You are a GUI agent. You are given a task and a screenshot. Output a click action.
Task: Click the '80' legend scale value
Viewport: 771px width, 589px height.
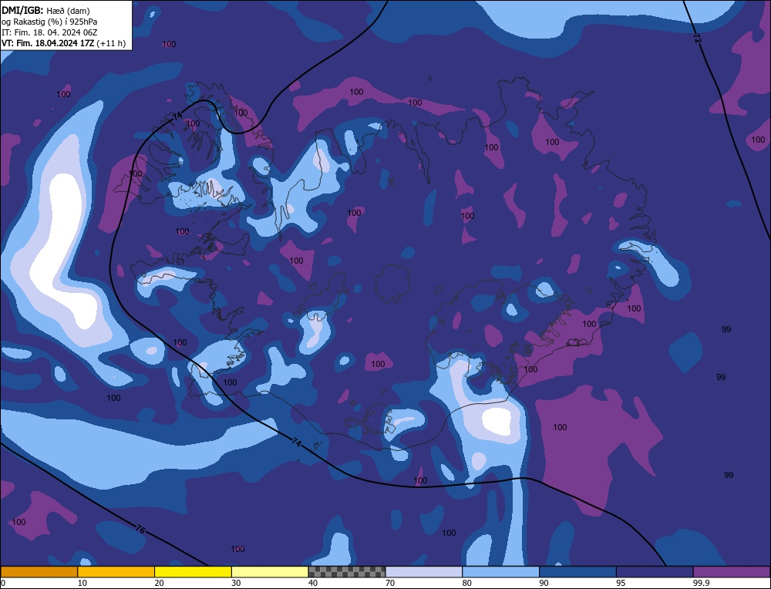click(467, 583)
